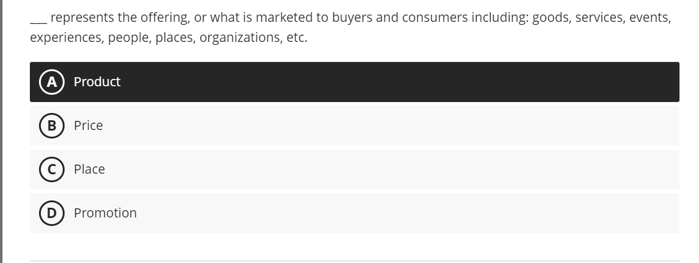Mark Promotion as the answer

[x=355, y=213]
